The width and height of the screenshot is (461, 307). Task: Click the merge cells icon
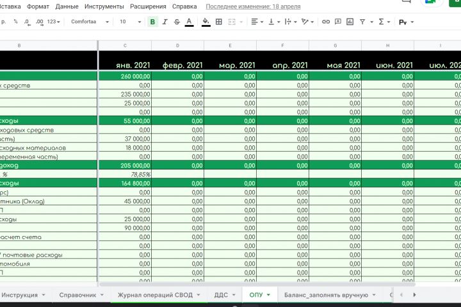point(232,22)
